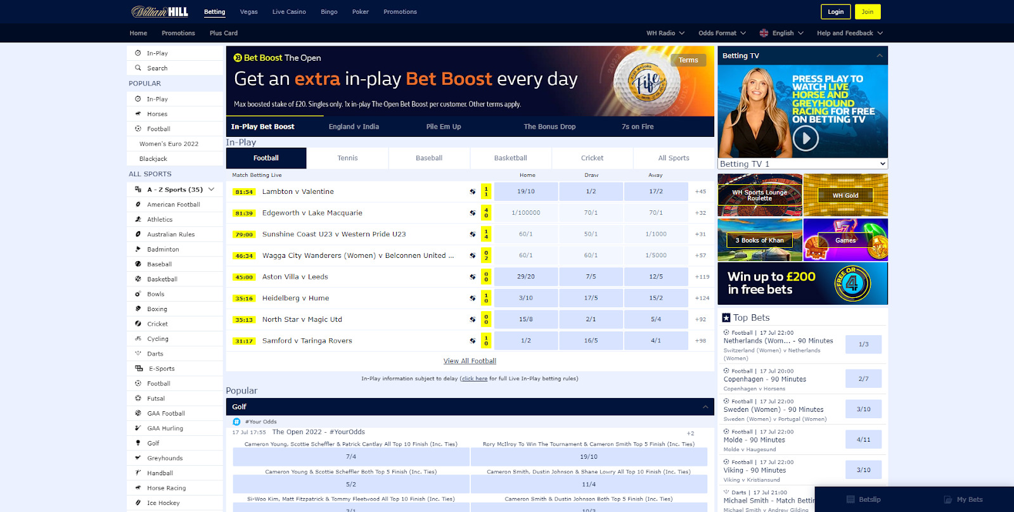Expand +119 markets for Aston Villa v Leeds
The height and width of the screenshot is (512, 1014).
click(702, 277)
